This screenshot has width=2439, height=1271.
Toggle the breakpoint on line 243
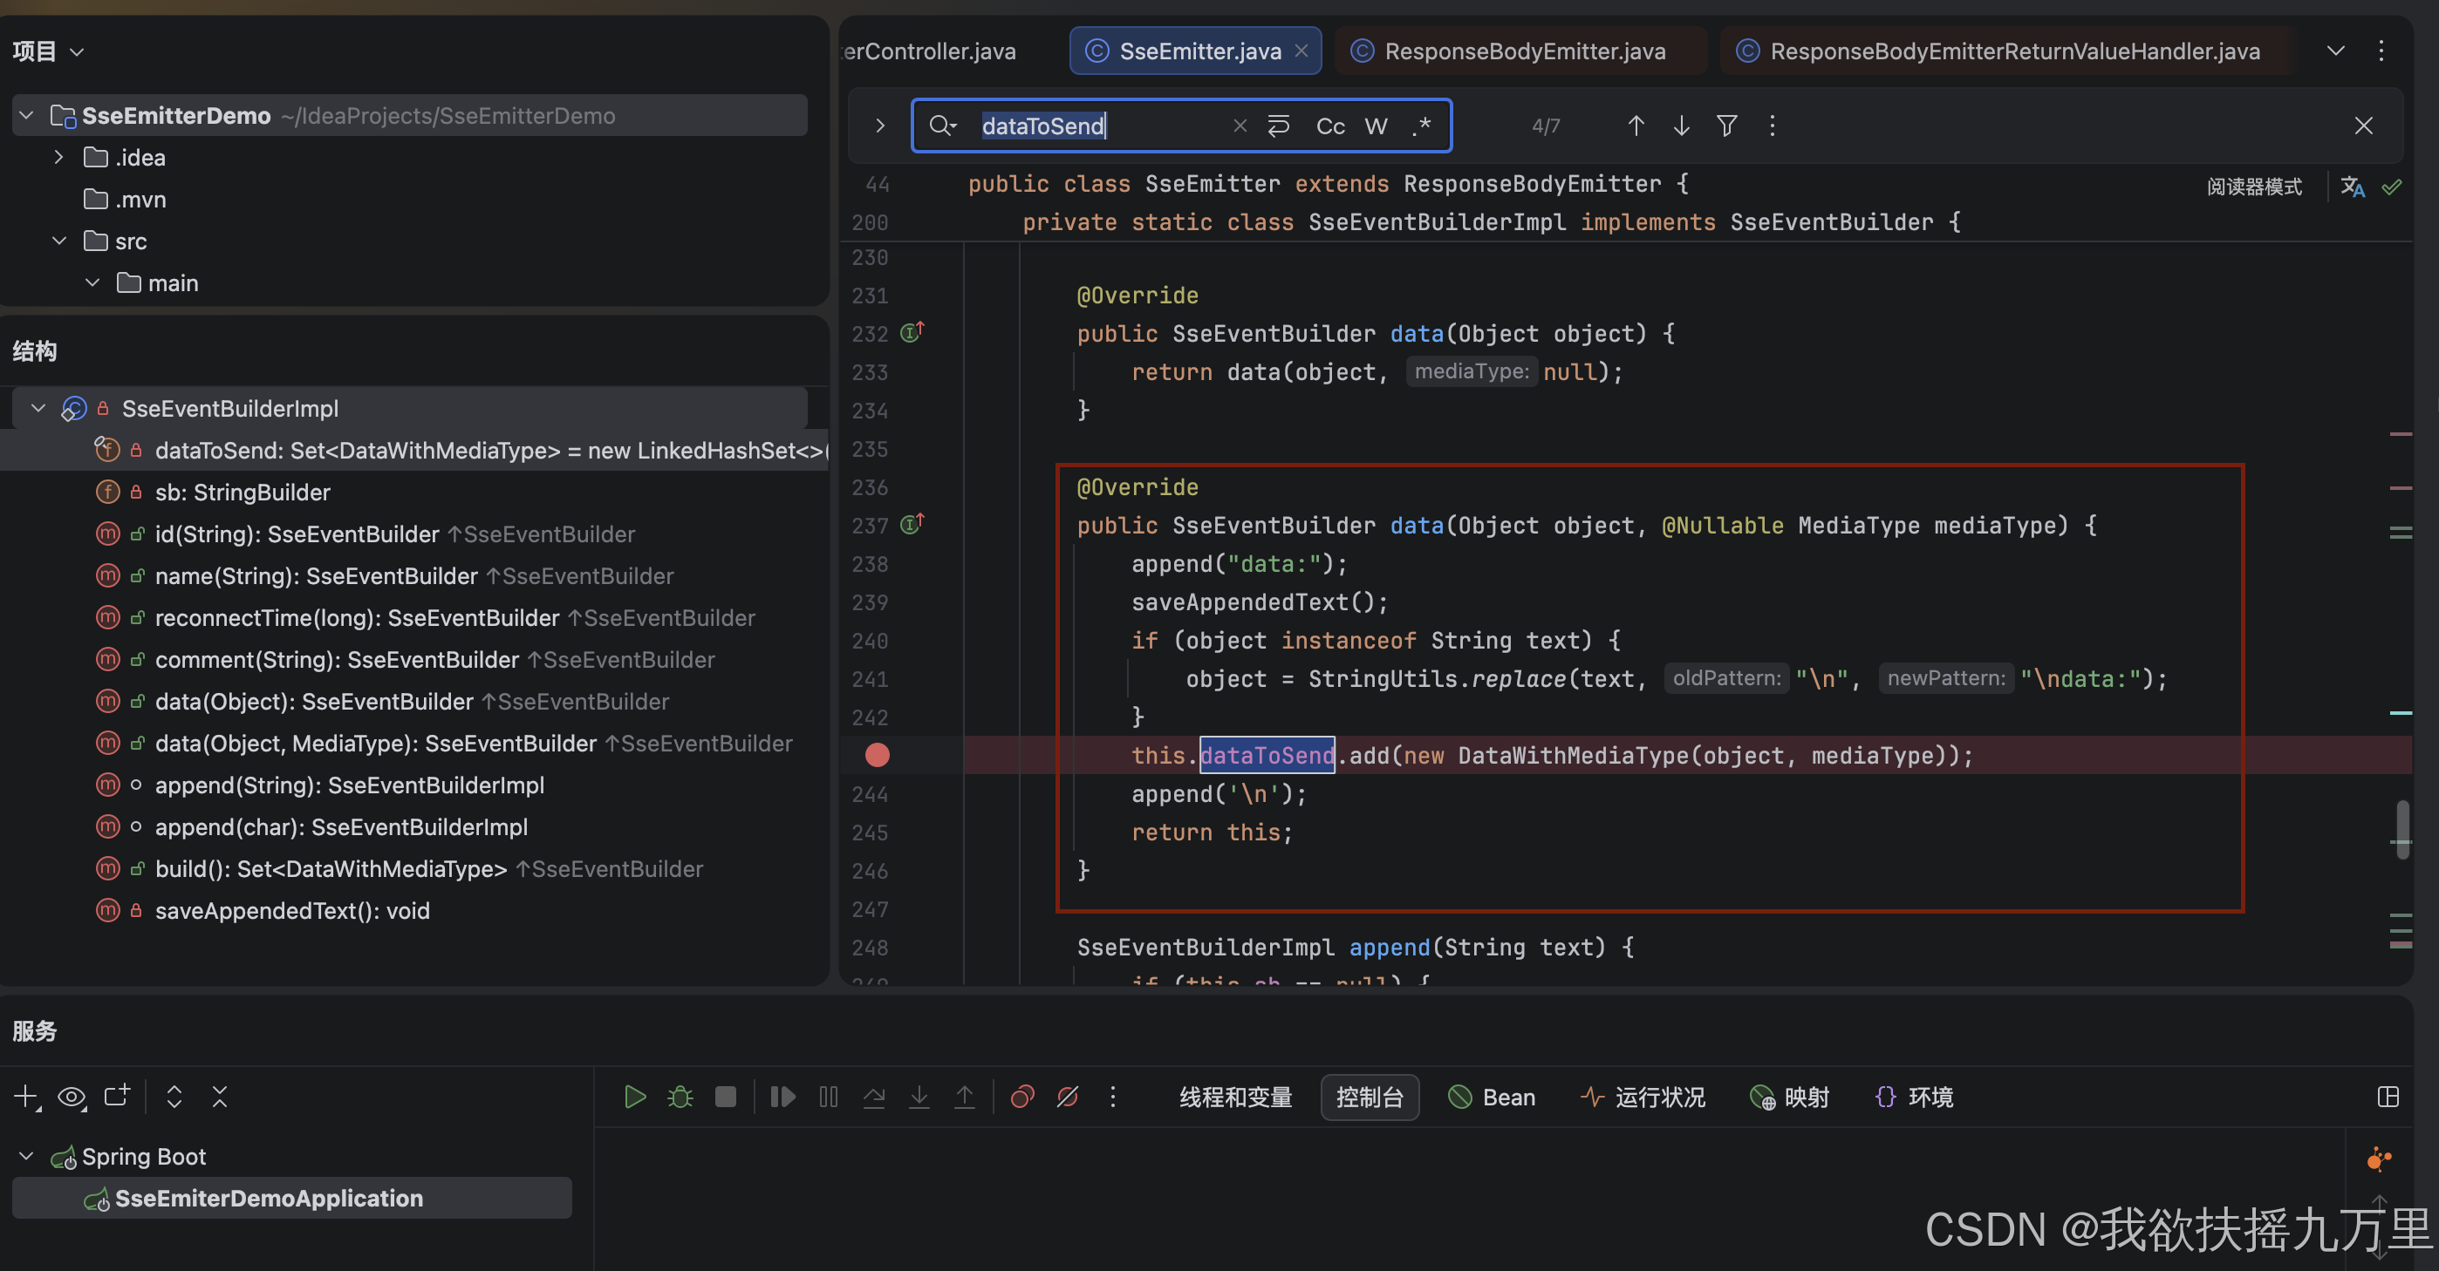[x=877, y=755]
